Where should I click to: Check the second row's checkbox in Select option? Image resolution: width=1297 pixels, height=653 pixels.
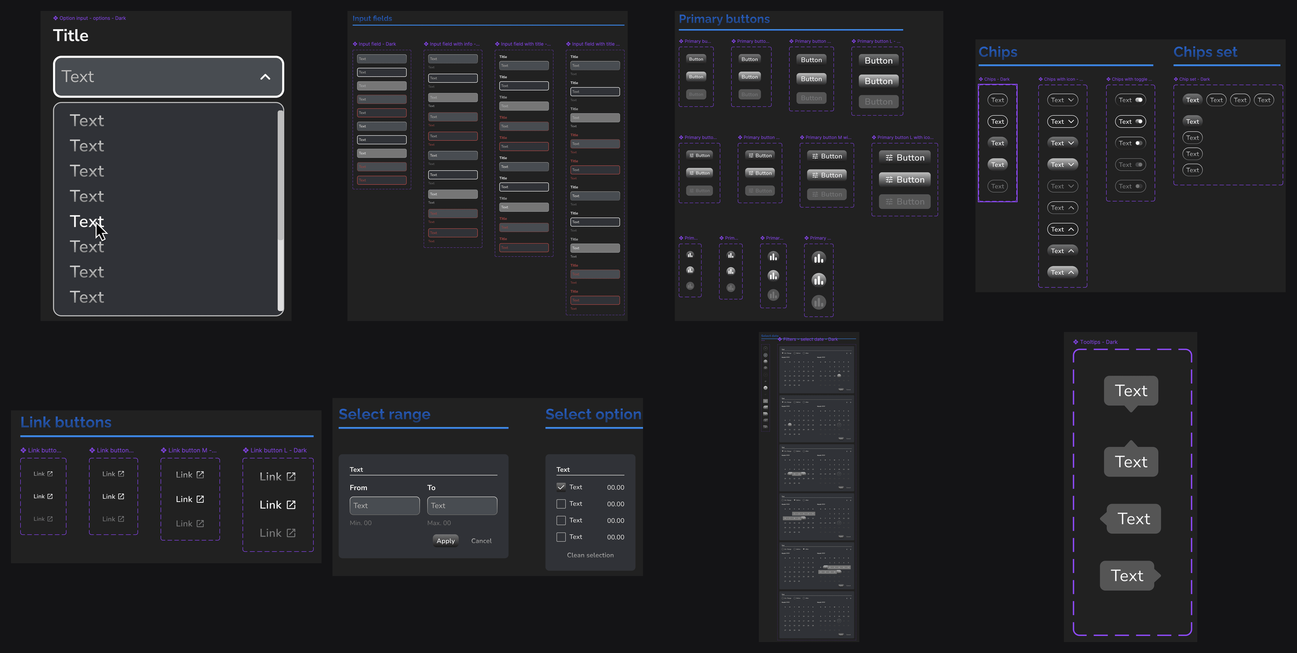pyautogui.click(x=561, y=504)
